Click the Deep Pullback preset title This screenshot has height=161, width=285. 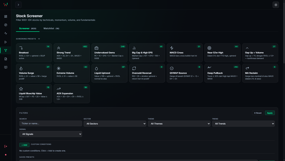coord(215,73)
